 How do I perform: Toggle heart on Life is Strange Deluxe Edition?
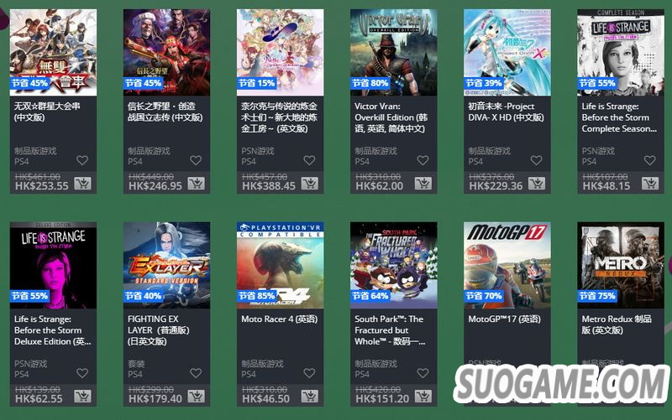pos(82,373)
